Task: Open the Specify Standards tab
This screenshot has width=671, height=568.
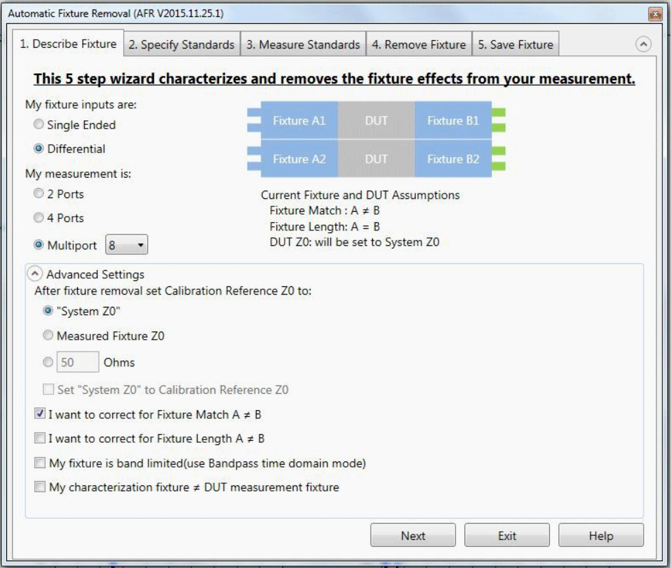Action: coord(182,44)
